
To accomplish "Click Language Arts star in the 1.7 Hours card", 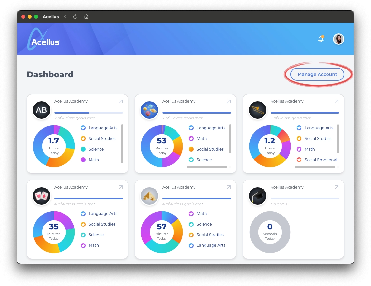I will point(83,128).
